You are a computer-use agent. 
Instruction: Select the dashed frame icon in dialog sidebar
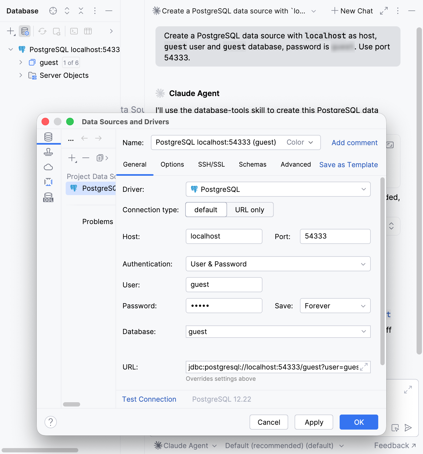click(x=48, y=182)
